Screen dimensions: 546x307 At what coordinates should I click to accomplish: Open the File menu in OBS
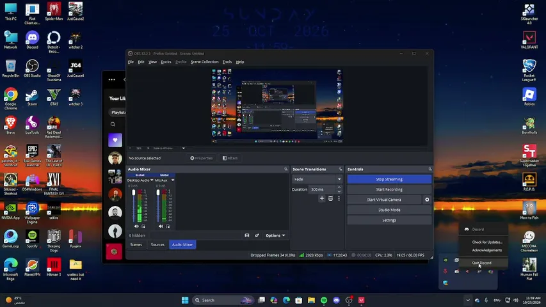coord(131,62)
